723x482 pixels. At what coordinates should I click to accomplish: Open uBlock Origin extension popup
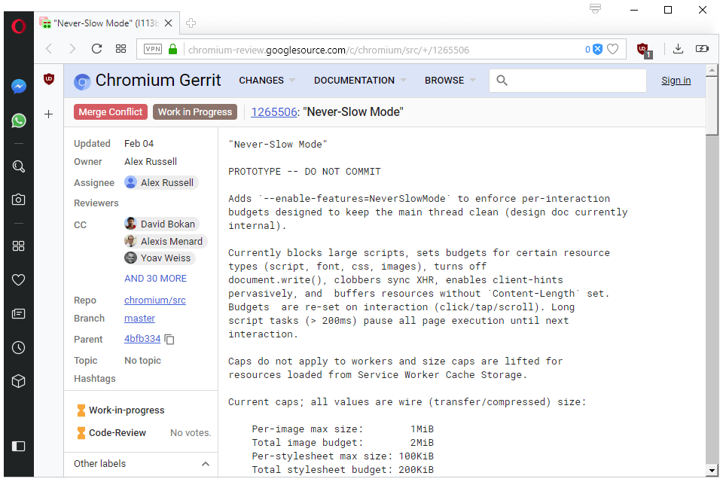point(644,50)
